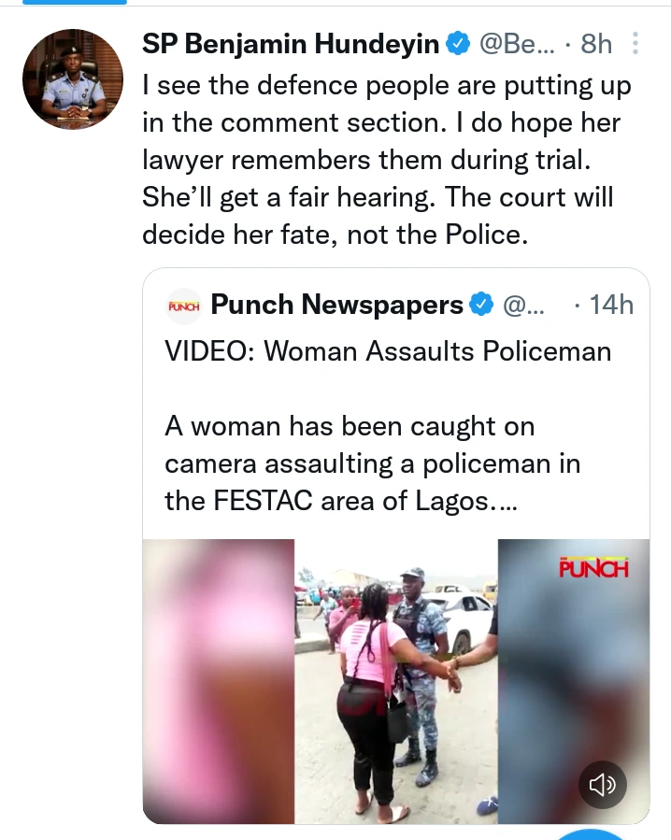Play the video of woman and policeman
The image size is (671, 840).
tap(395, 682)
